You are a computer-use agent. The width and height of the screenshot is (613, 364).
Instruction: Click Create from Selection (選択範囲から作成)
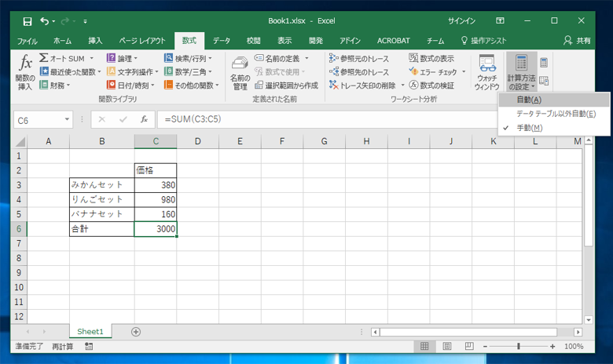pyautogui.click(x=286, y=85)
